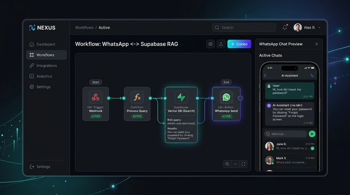Expand the Alex R. account dropdown
The image size is (350, 195).
coord(319,27)
